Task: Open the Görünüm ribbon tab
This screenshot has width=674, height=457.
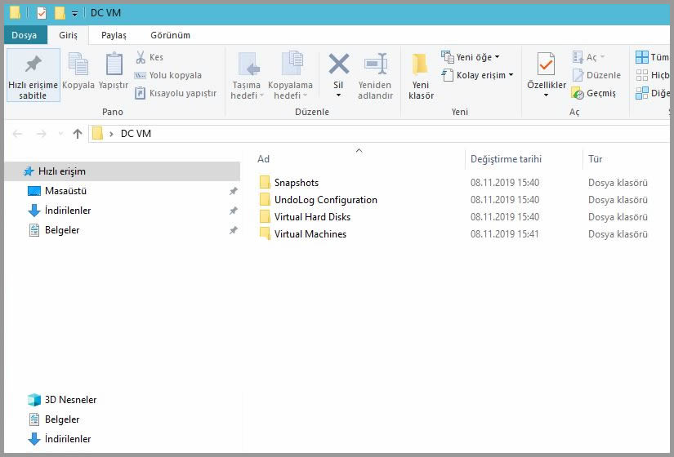Action: (x=170, y=35)
